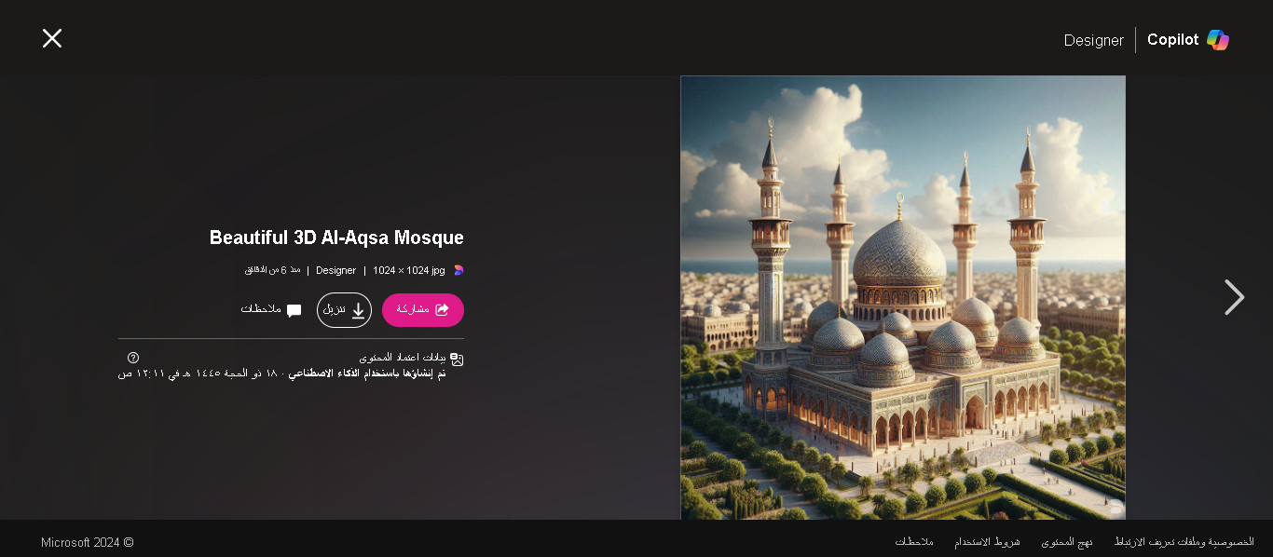The height and width of the screenshot is (557, 1273).
Task: Open the content policy (نهج المحتوى) link
Action: pos(1067,541)
